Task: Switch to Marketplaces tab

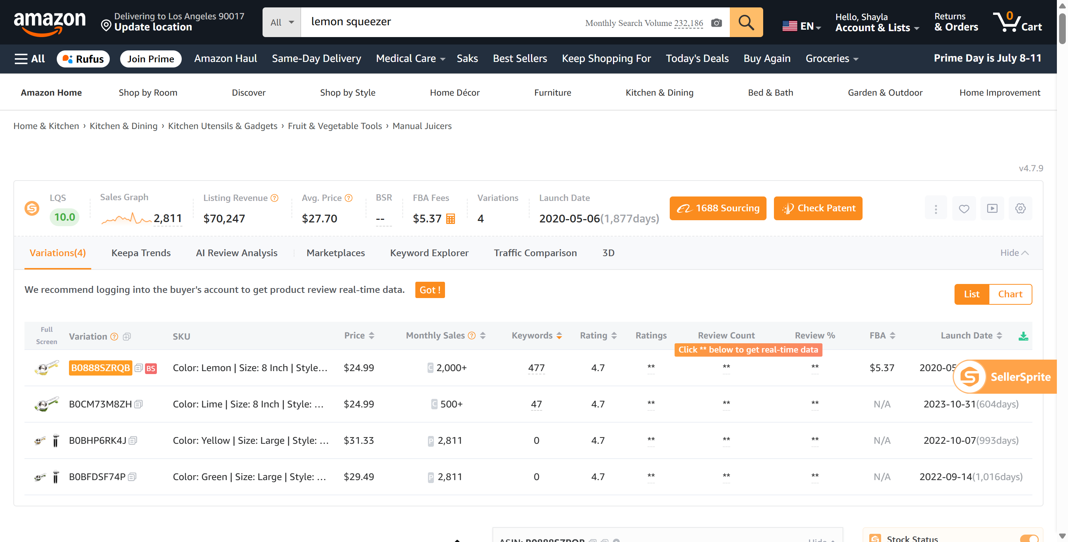Action: [x=335, y=253]
